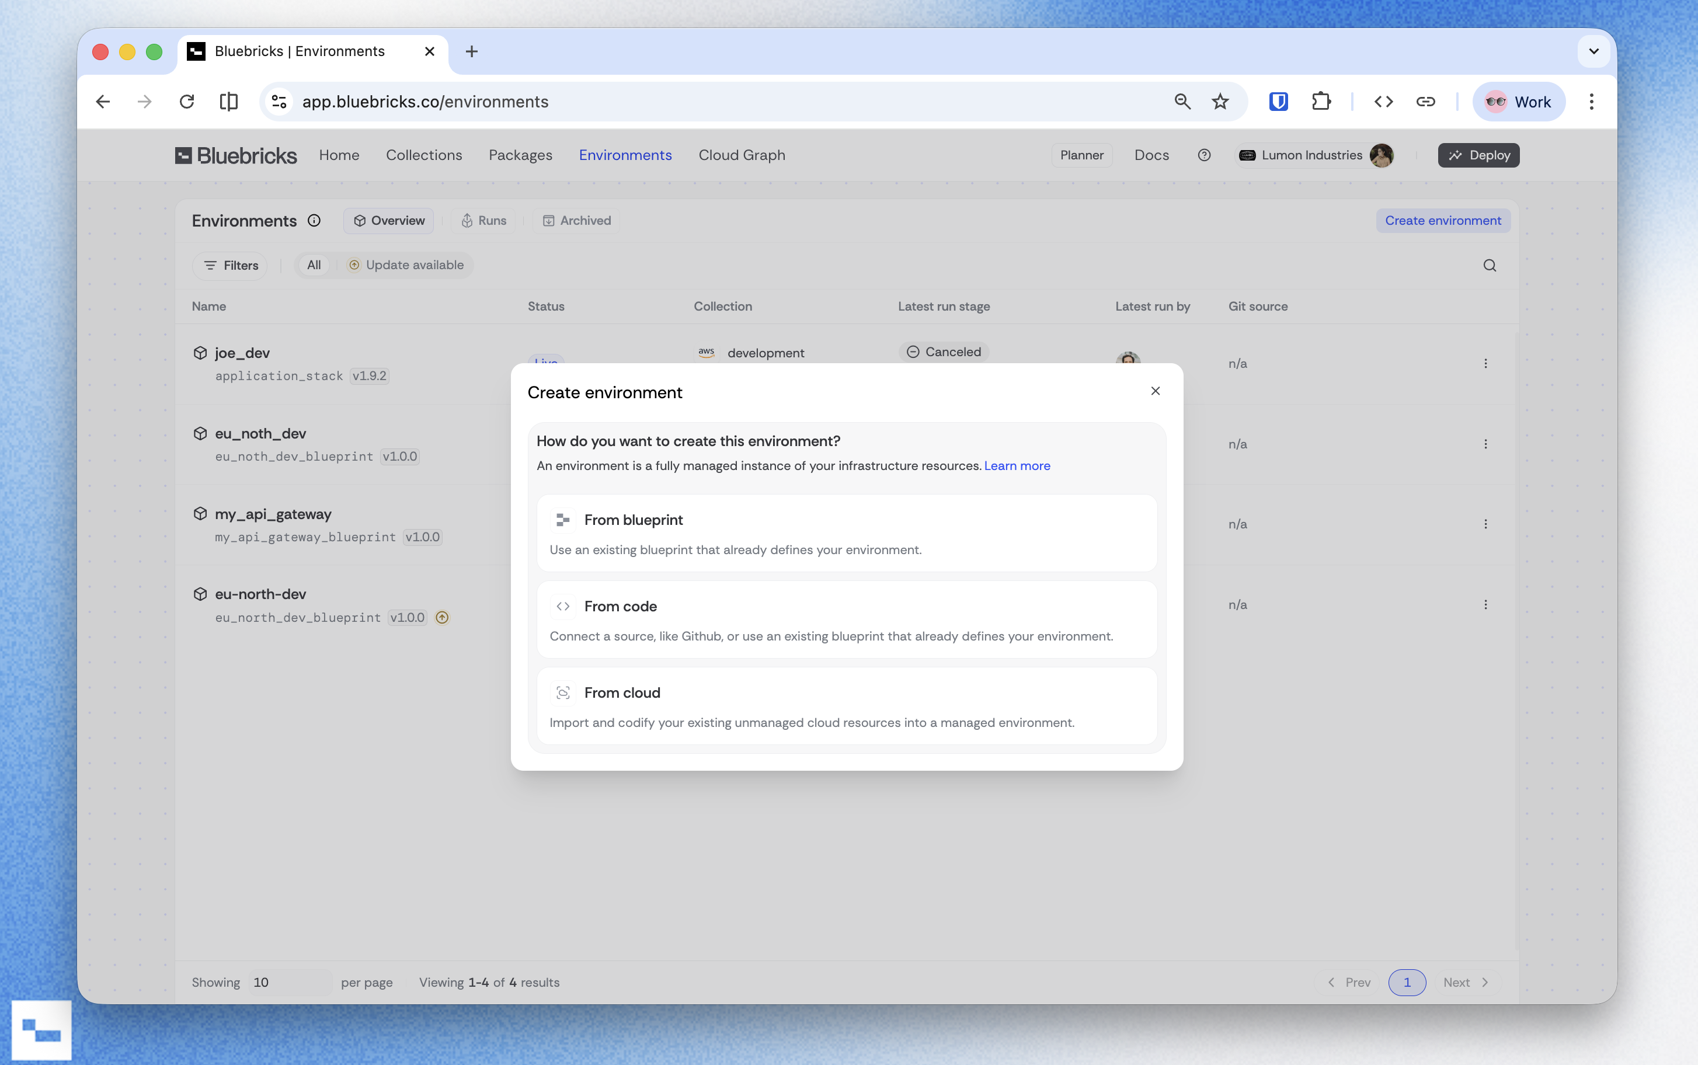Open the Environments nav item
1698x1065 pixels.
click(x=625, y=155)
